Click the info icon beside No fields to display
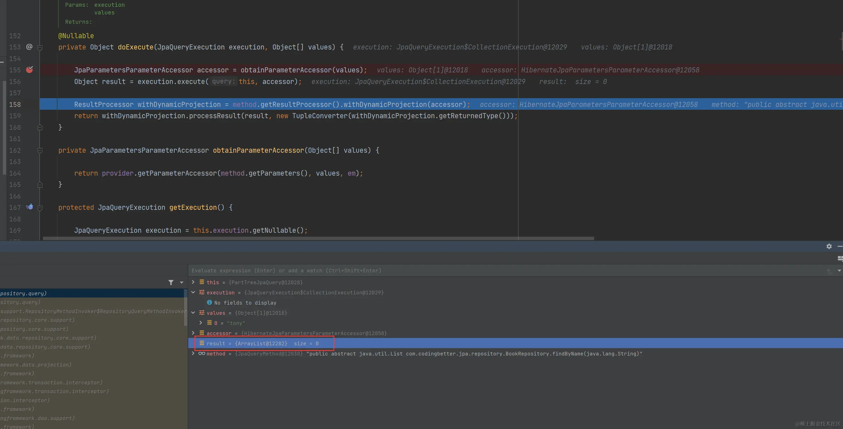The image size is (843, 429). click(x=209, y=303)
